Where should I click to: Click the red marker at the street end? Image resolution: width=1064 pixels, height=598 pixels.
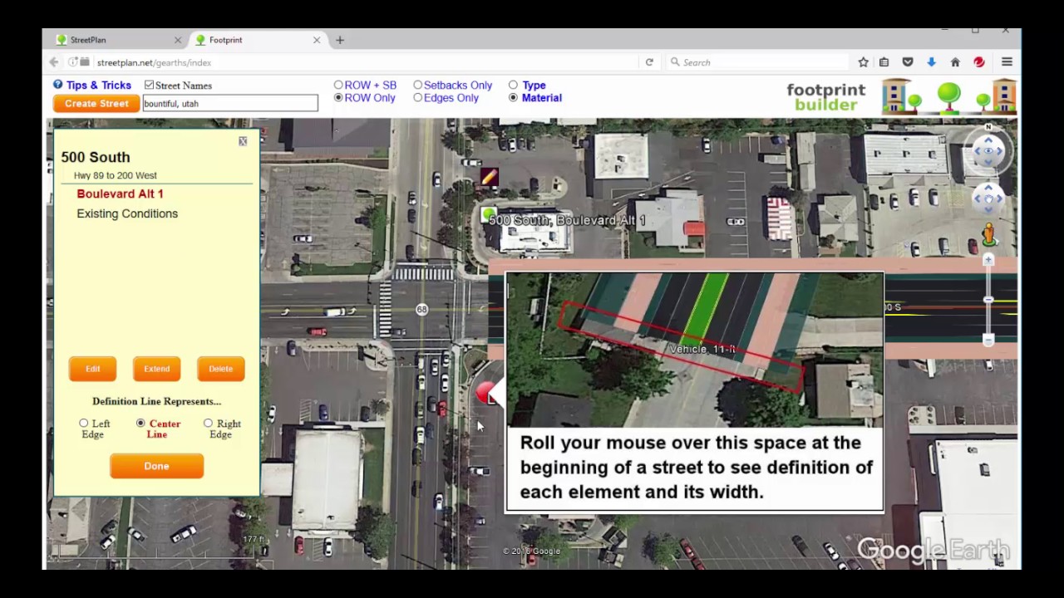(x=486, y=393)
